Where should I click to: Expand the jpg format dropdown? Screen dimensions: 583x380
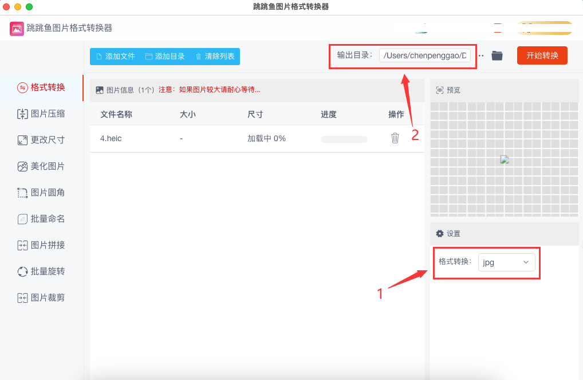pyautogui.click(x=506, y=262)
